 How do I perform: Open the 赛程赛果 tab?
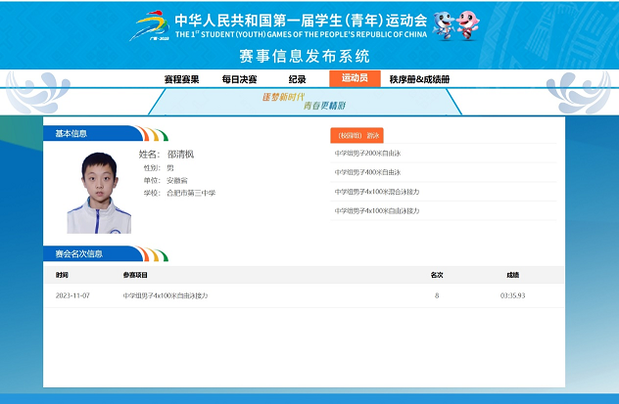tap(181, 79)
